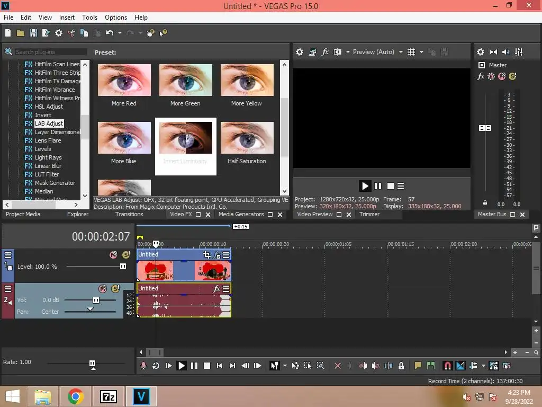Copy selection using toolbar copy icon
The image size is (542, 407).
click(84, 33)
